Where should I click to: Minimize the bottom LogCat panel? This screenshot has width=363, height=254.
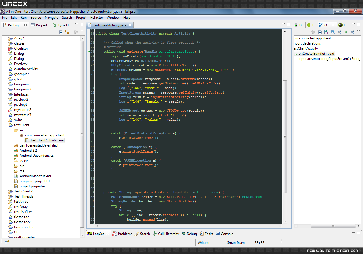(x=354, y=233)
